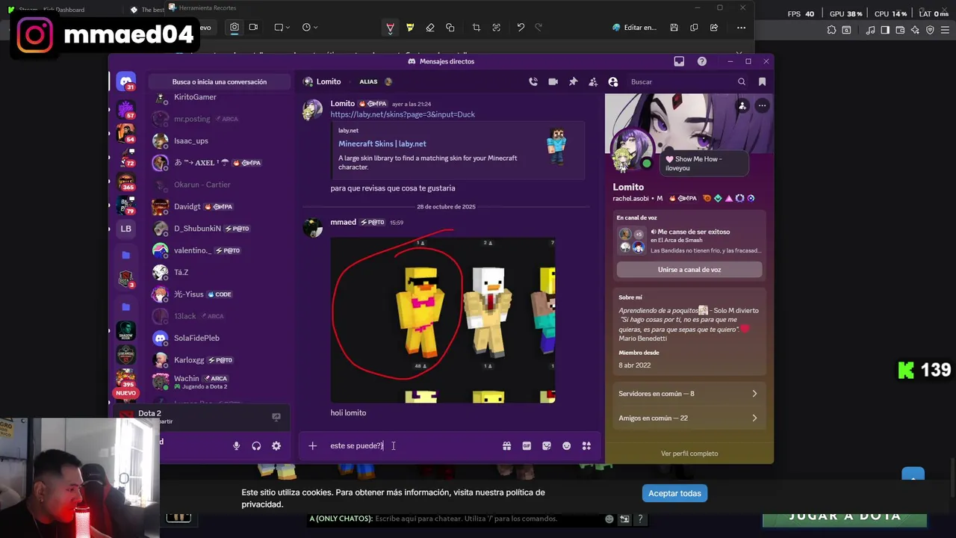Viewport: 956px width, 538px height.
Task: Add friends to the DM icon
Action: coord(593,81)
